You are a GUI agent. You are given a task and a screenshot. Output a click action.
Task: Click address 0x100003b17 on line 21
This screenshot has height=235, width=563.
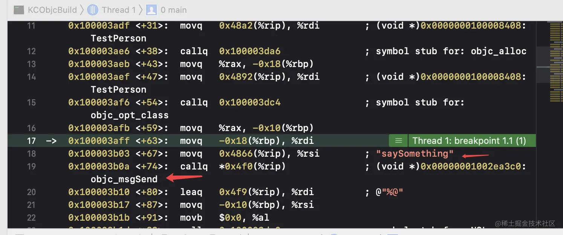point(99,205)
